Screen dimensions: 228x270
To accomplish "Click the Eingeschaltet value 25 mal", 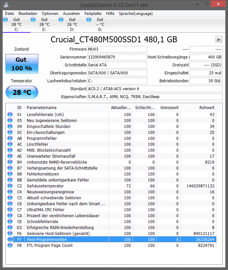I will [206, 73].
